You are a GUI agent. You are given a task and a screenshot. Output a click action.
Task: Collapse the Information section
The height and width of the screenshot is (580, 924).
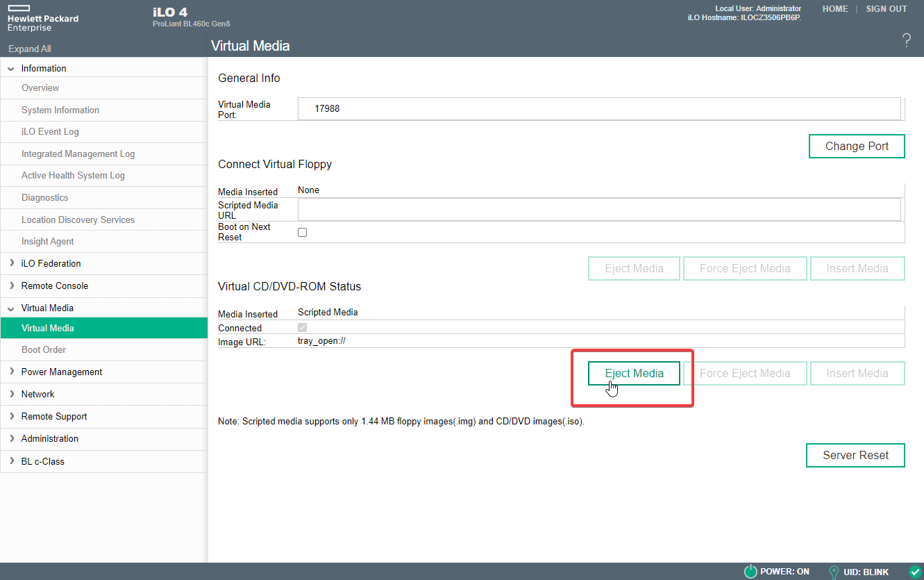[11, 69]
